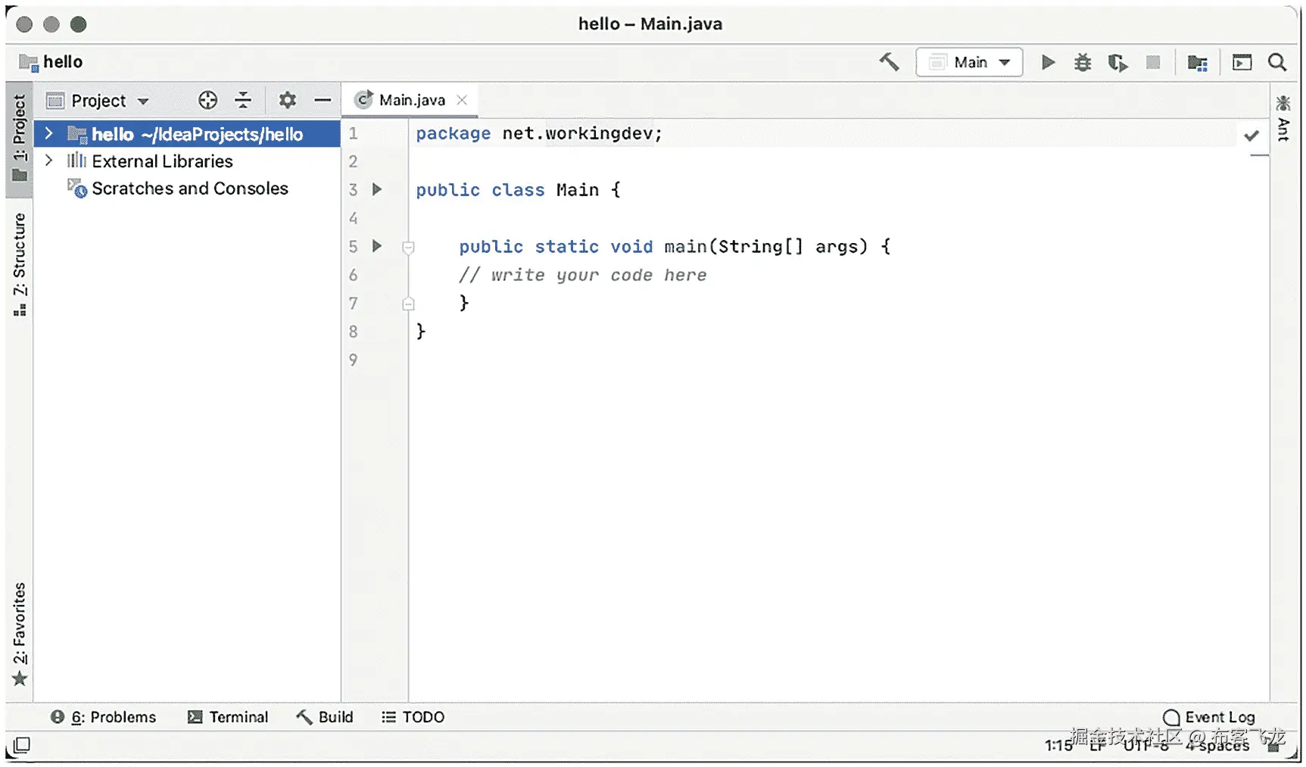Screen dimensions: 1306x767
Task: Click the 1:15 cursor position indicator
Action: (x=1058, y=746)
